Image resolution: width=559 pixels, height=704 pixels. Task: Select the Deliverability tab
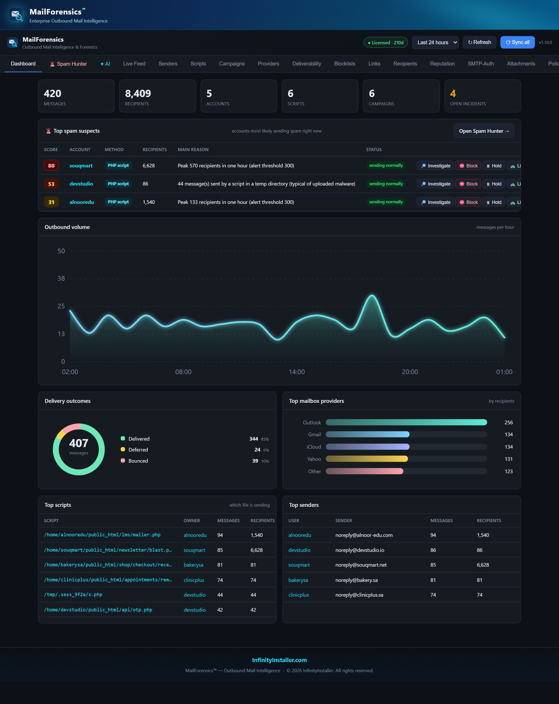306,64
